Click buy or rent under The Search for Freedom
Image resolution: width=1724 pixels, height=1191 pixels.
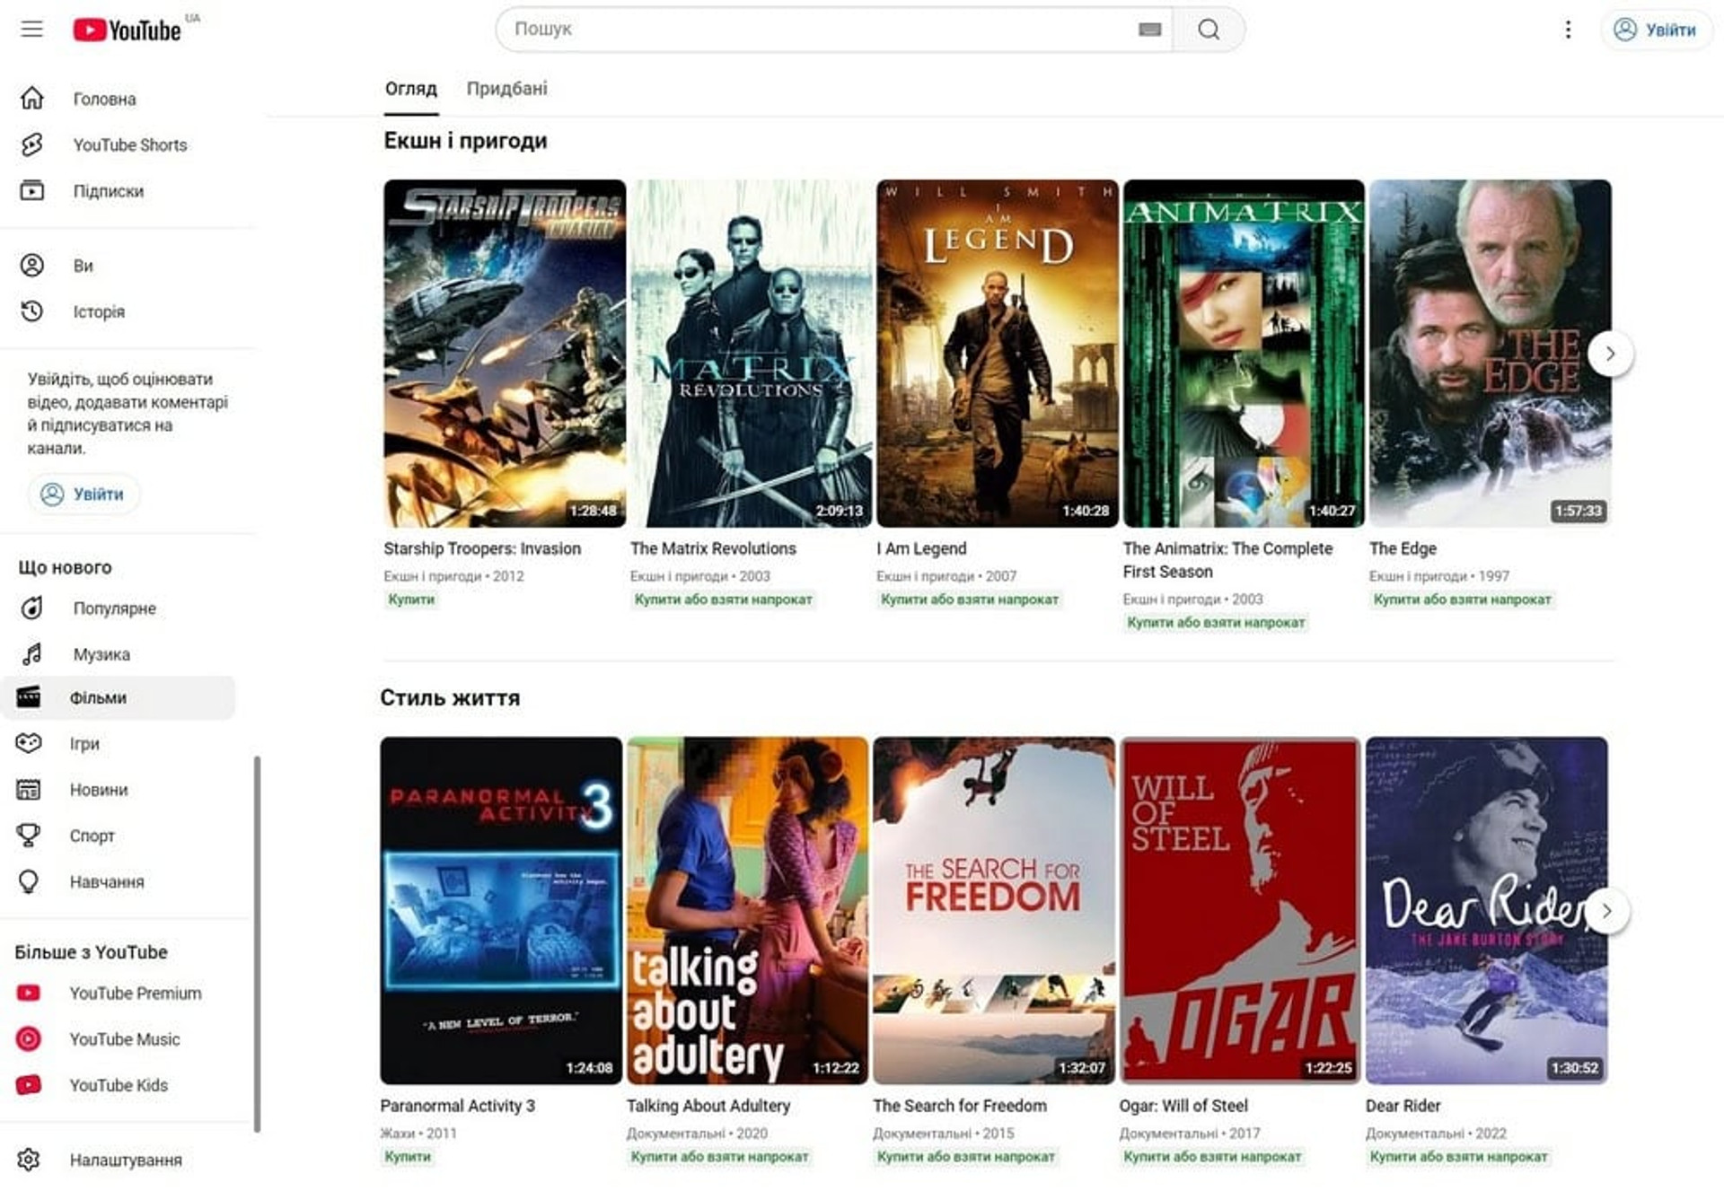tap(966, 1156)
